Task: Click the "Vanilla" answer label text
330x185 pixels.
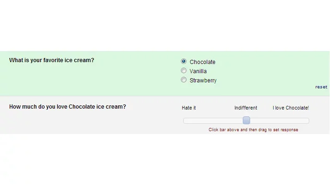Action: click(x=198, y=71)
